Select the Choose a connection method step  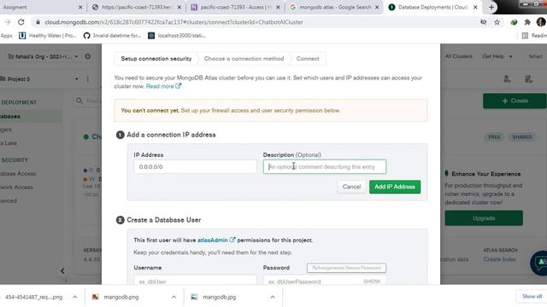(244, 59)
